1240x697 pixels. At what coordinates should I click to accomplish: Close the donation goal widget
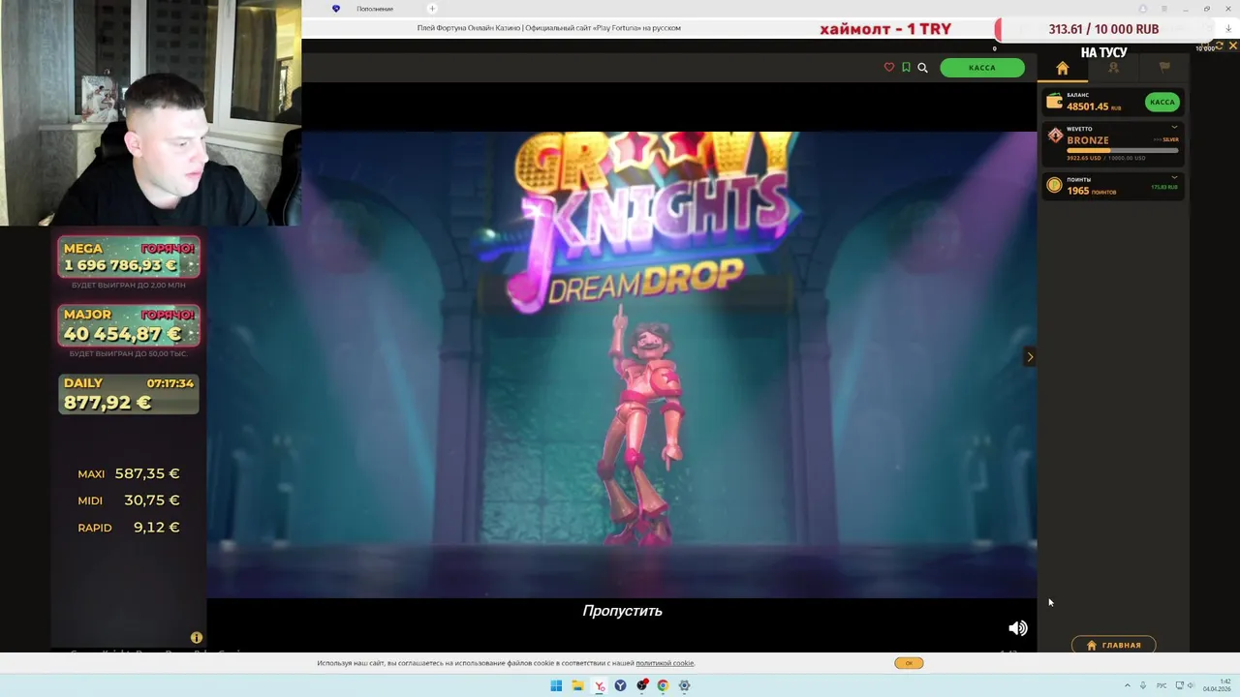point(1232,45)
